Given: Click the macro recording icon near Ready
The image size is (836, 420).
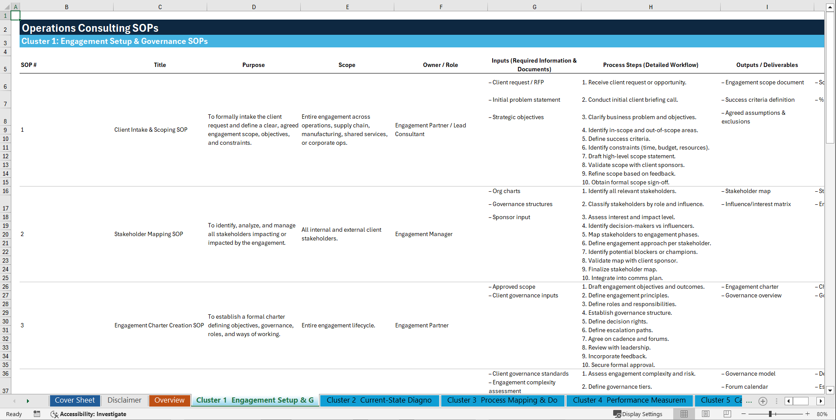Looking at the screenshot, I should click(x=37, y=414).
